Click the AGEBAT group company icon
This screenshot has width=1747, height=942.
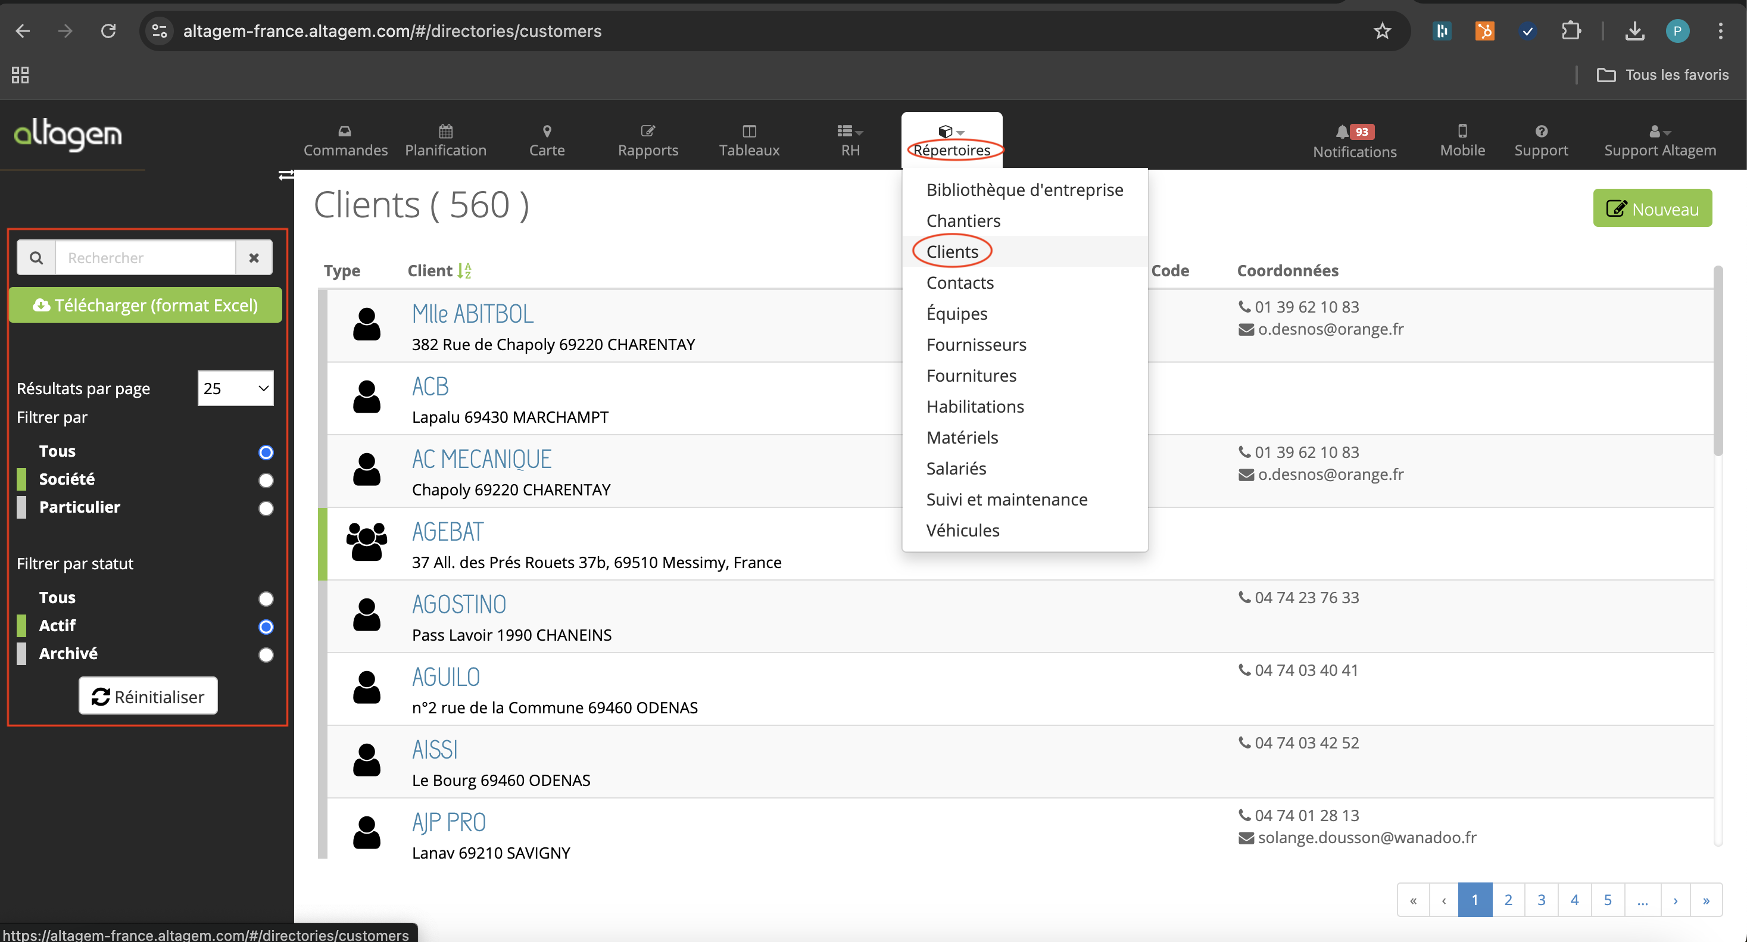(x=366, y=541)
